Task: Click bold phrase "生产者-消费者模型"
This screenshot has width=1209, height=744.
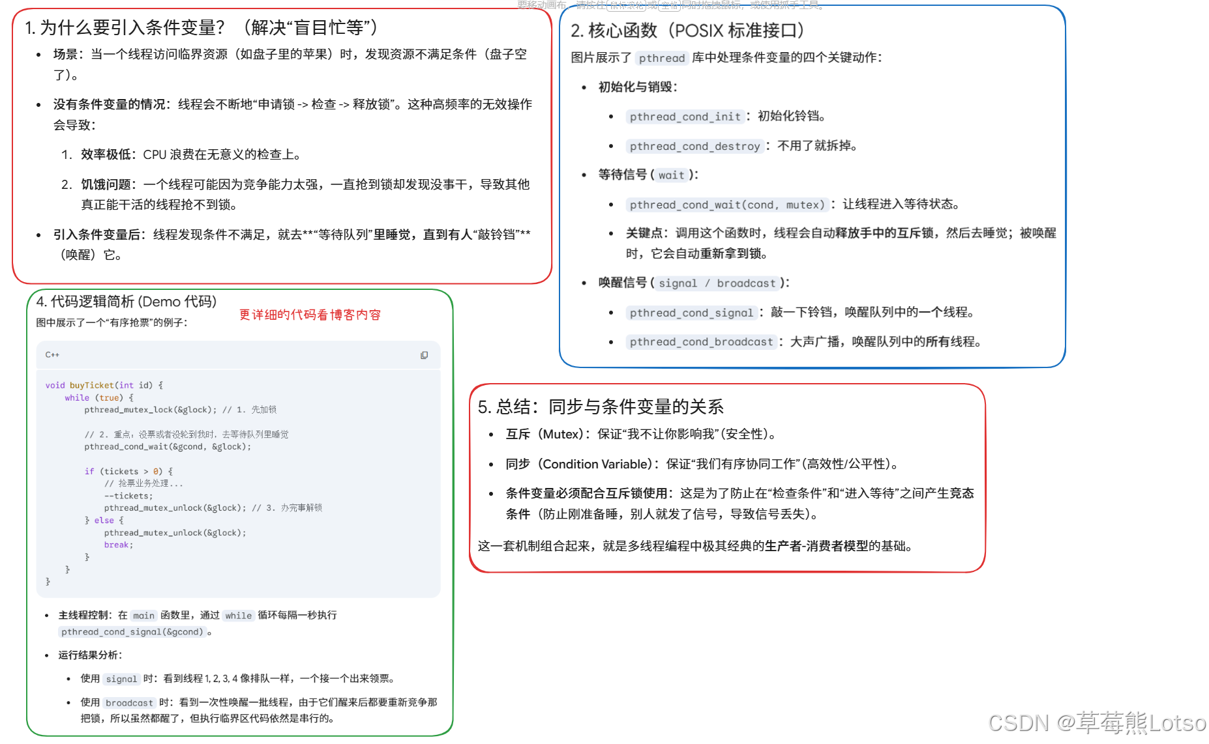Action: click(817, 546)
